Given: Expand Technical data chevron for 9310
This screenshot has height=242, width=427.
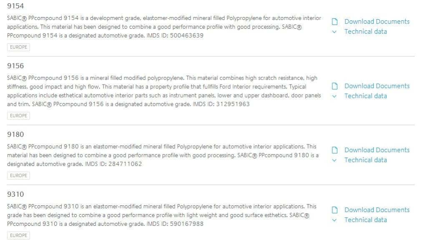Looking at the screenshot, I should click(334, 220).
